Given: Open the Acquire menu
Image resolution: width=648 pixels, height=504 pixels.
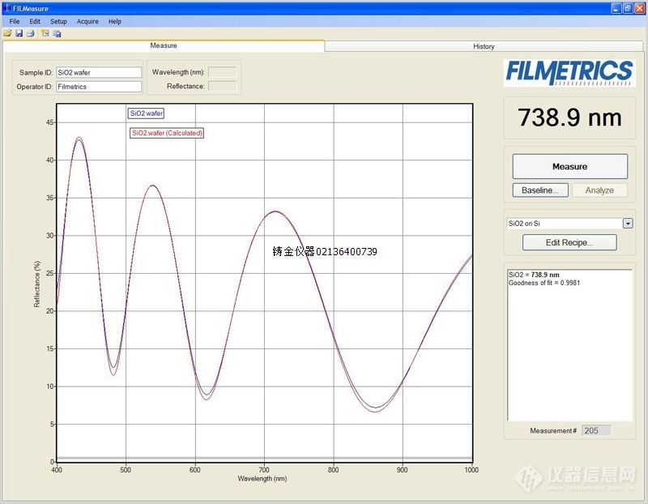Looking at the screenshot, I should pos(87,21).
